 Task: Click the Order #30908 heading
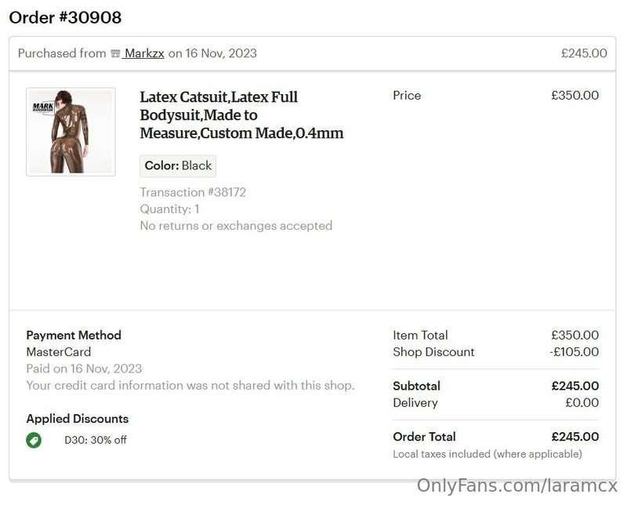coord(65,17)
